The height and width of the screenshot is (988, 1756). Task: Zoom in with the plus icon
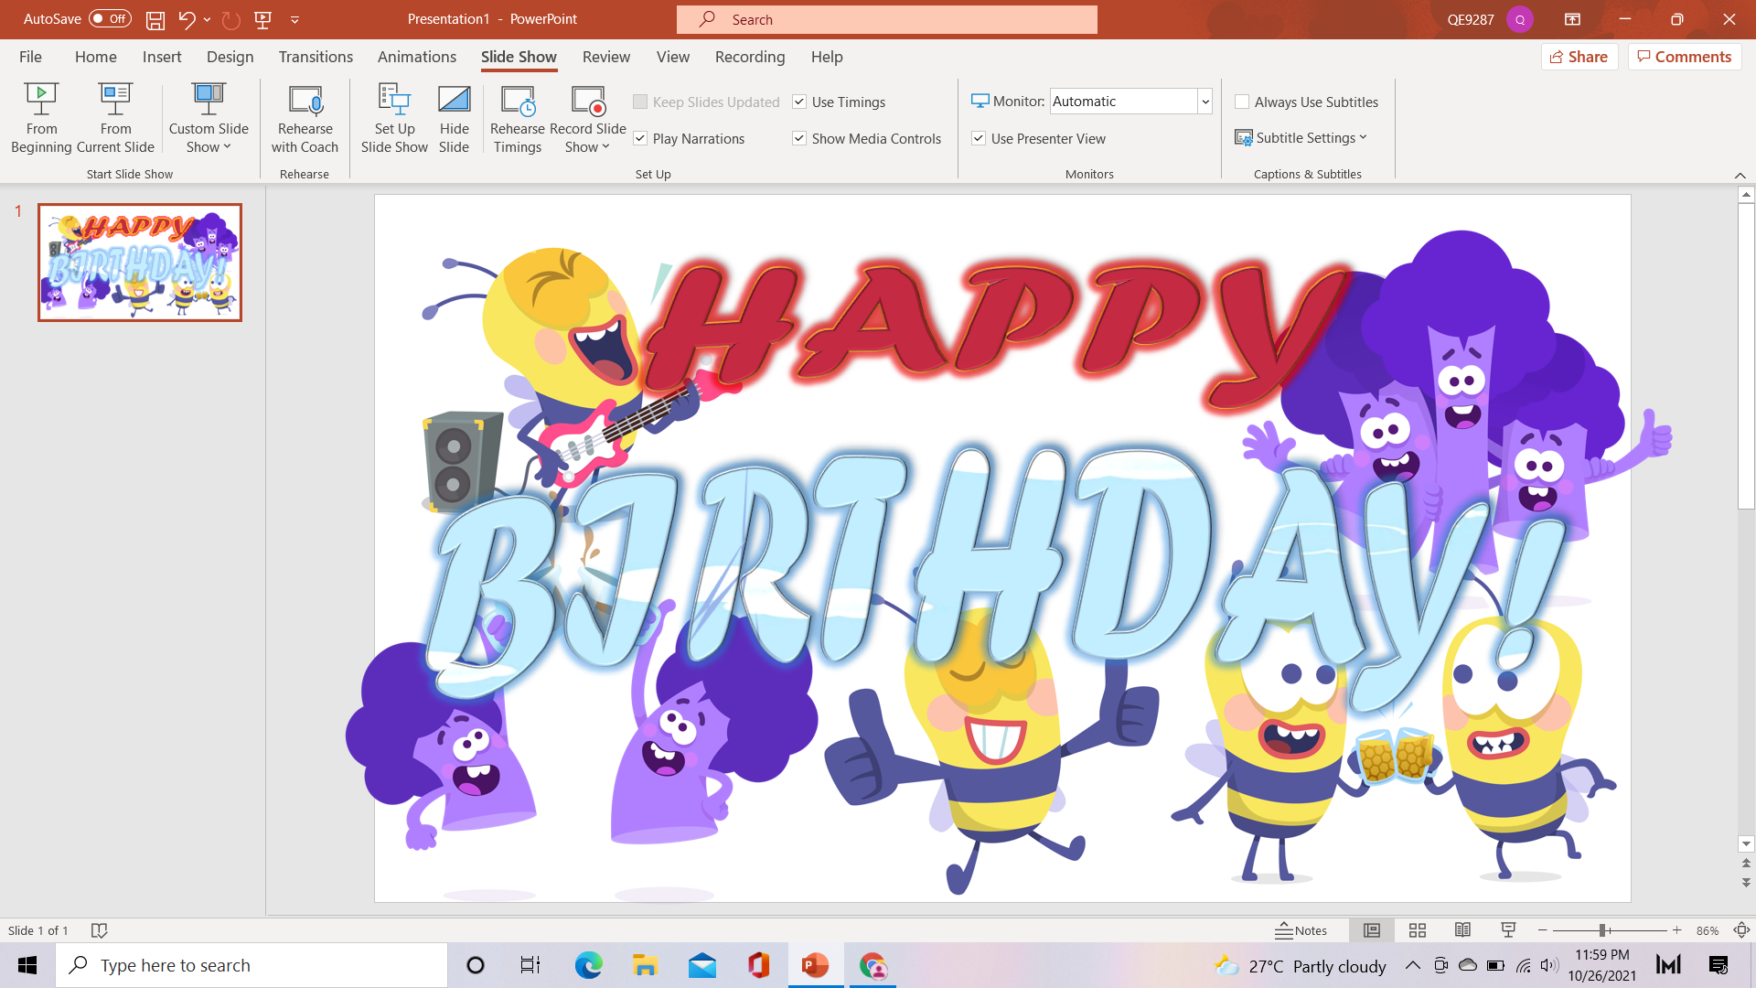pyautogui.click(x=1677, y=930)
